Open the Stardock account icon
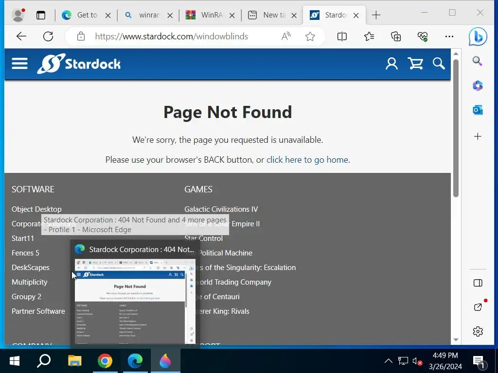Viewport: 498px width, 373px height. (391, 64)
